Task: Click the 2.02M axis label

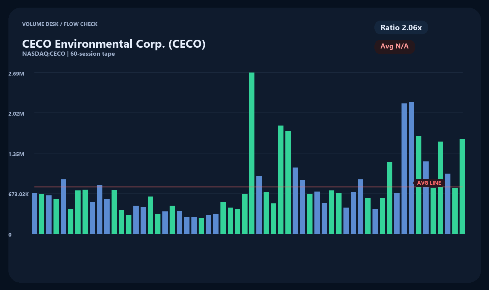Action: 16,114
